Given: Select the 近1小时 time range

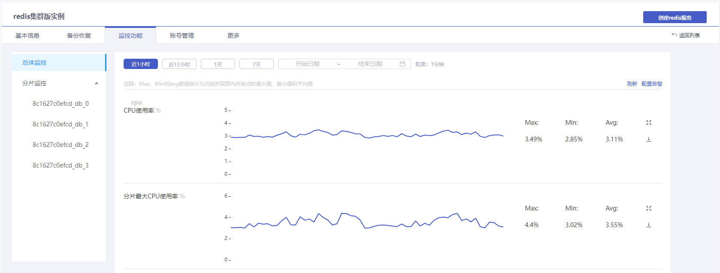Looking at the screenshot, I should [x=141, y=64].
